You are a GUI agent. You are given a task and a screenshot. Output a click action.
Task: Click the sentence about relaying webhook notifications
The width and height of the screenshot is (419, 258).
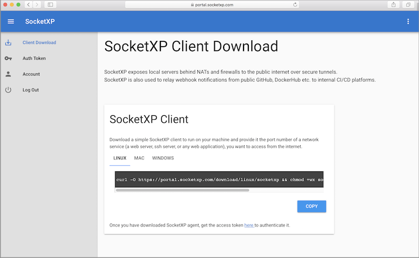point(240,80)
